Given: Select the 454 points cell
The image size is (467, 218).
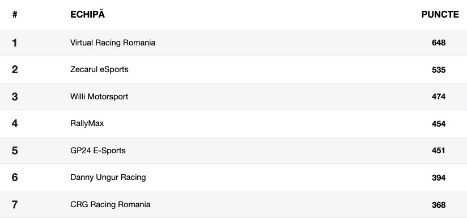Looking at the screenshot, I should [439, 124].
